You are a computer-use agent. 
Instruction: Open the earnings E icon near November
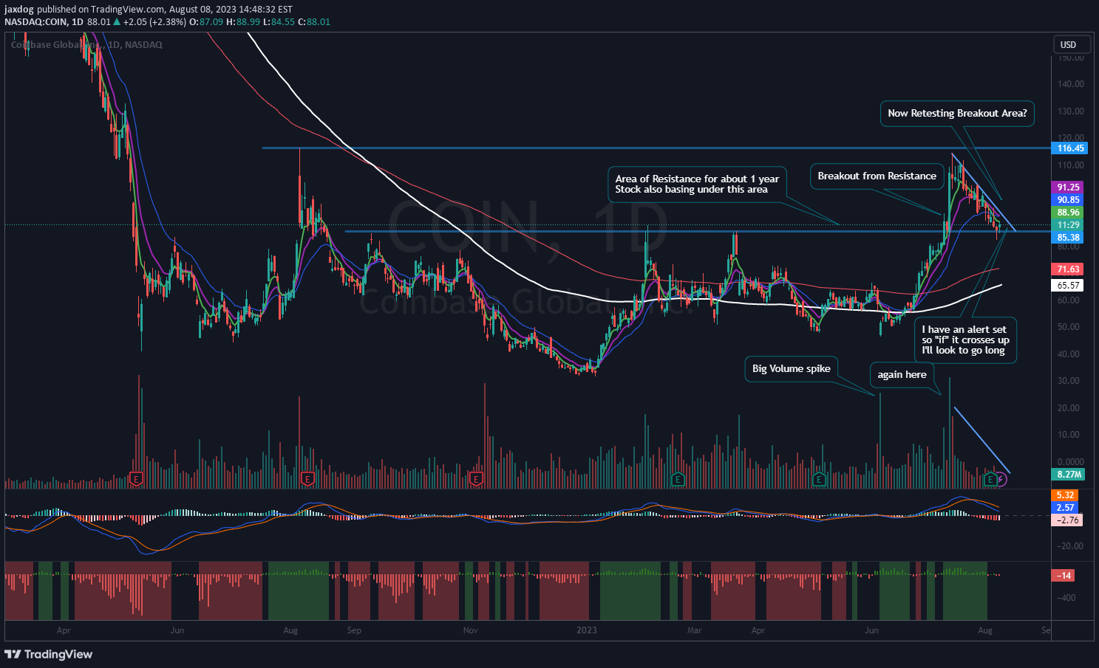477,478
